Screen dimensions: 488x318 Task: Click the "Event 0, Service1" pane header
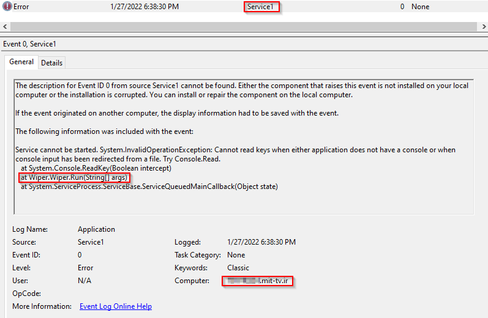pyautogui.click(x=30, y=45)
